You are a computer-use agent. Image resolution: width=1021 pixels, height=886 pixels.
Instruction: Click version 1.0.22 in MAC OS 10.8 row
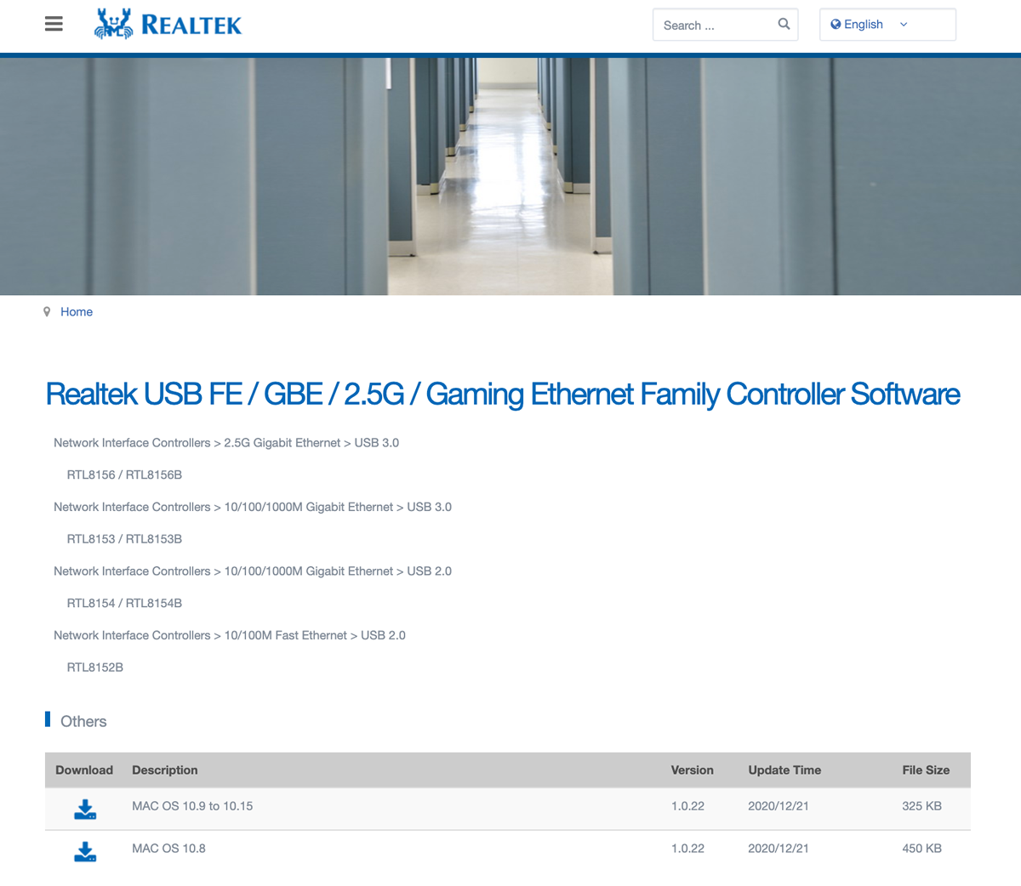point(687,849)
